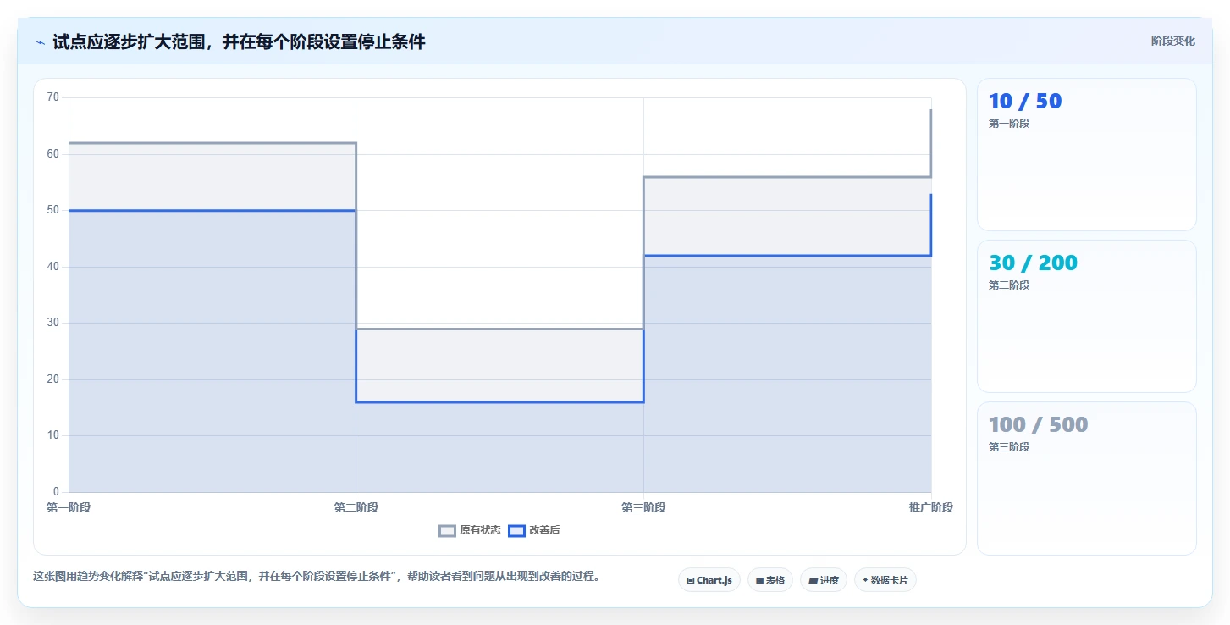Open the 30 / 200 第二阶段 card
Viewport: 1230px width, 625px height.
tap(1087, 317)
